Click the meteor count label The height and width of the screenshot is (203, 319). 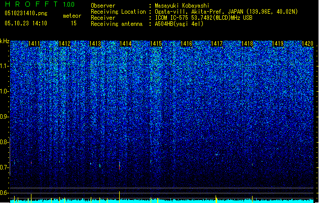click(x=72, y=16)
